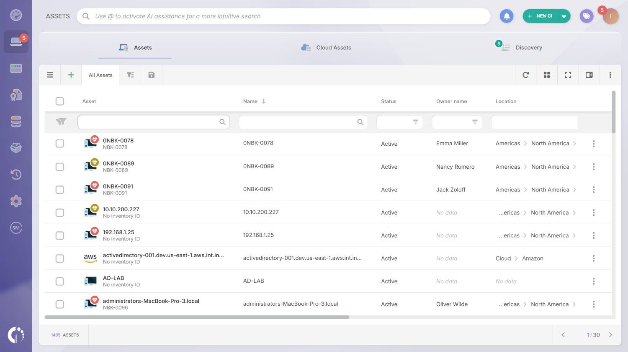Open the settings gear in the left sidebar
628x352 pixels.
16,201
